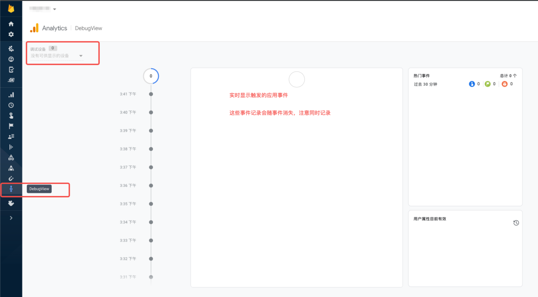Open Performance speedometer icon in sidebar

(x=11, y=59)
